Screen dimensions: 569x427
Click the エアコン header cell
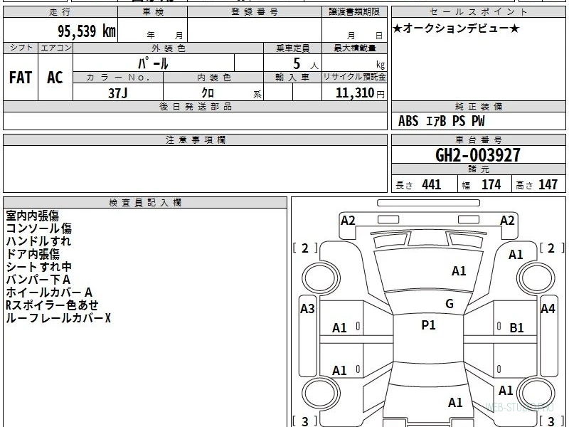point(55,48)
